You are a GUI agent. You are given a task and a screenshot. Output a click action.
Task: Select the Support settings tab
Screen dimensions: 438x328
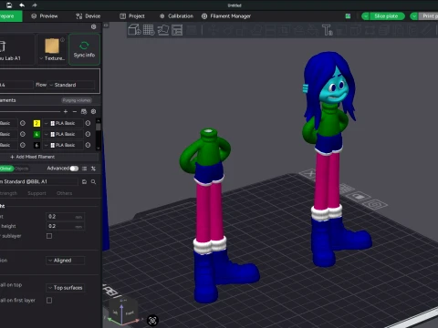(36, 193)
